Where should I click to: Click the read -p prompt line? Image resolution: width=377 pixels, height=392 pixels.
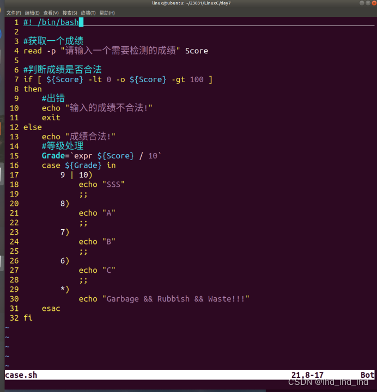[x=115, y=51]
